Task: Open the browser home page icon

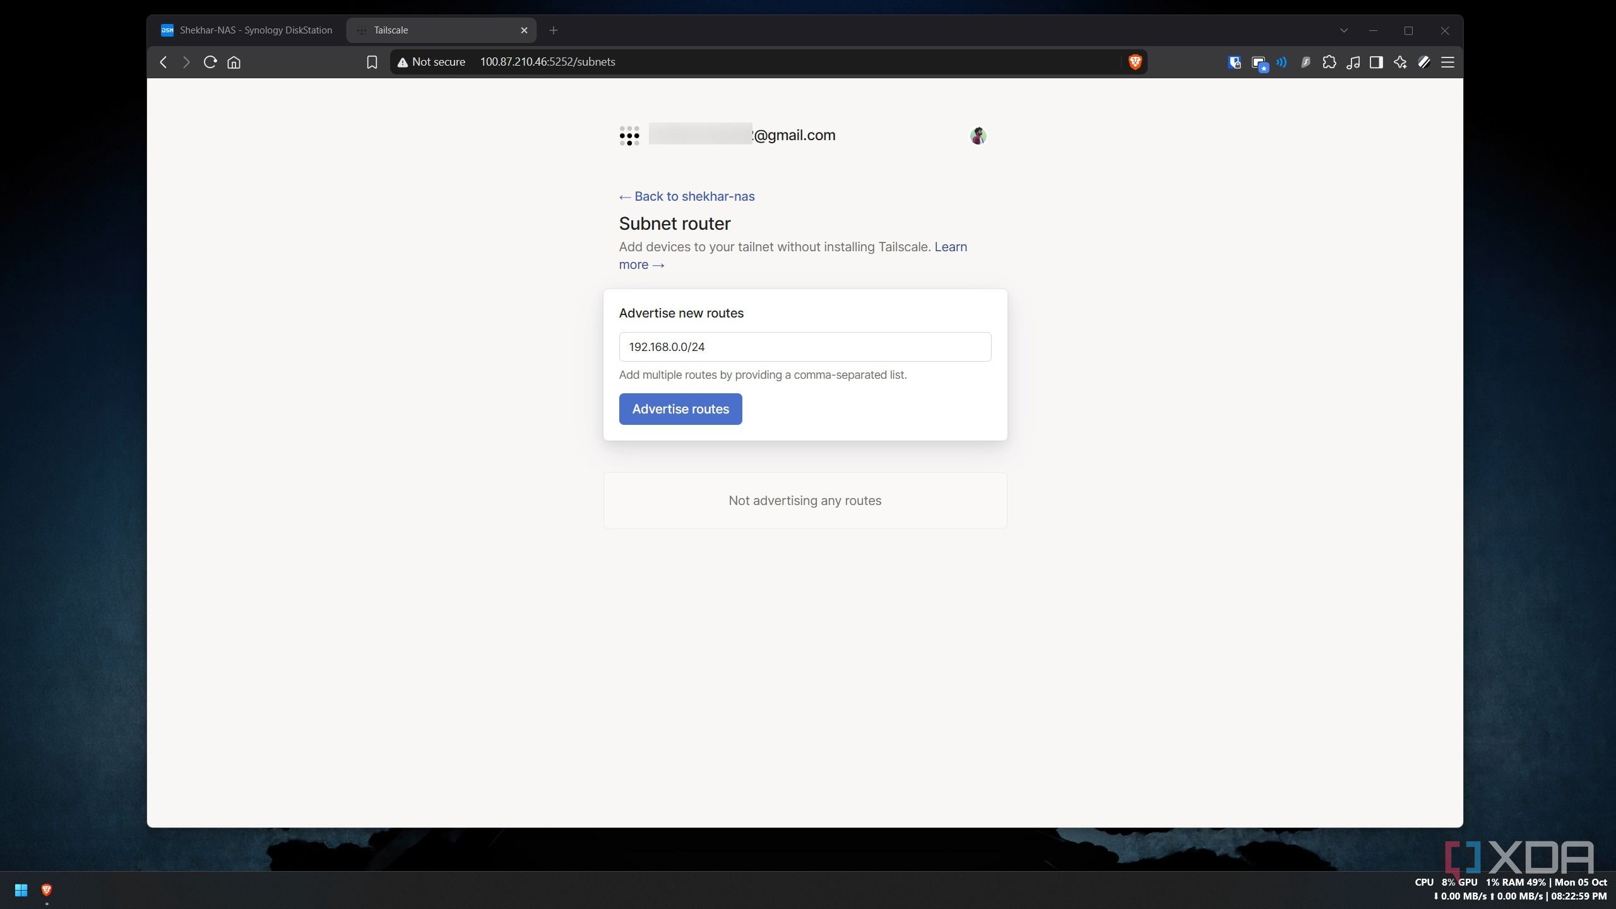Action: click(234, 62)
